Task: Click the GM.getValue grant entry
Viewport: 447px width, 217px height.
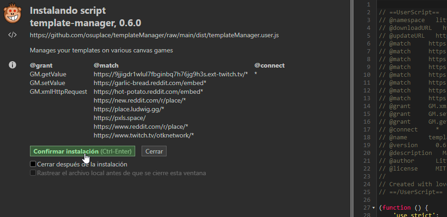Action: point(48,74)
